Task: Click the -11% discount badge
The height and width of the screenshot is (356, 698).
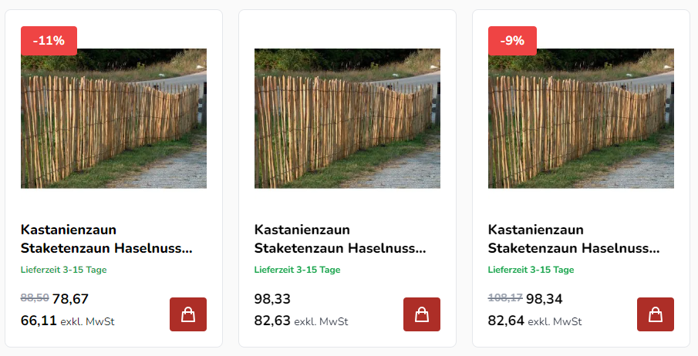Action: [x=49, y=41]
